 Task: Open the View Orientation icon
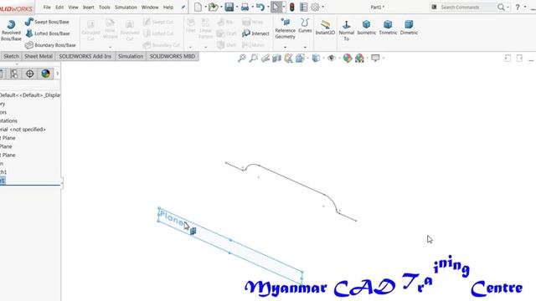[x=300, y=59]
